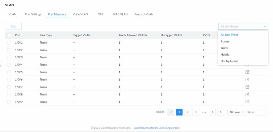Click port name 1/0/1 cell
Viewport: 273px width, 132px height.
point(19,43)
